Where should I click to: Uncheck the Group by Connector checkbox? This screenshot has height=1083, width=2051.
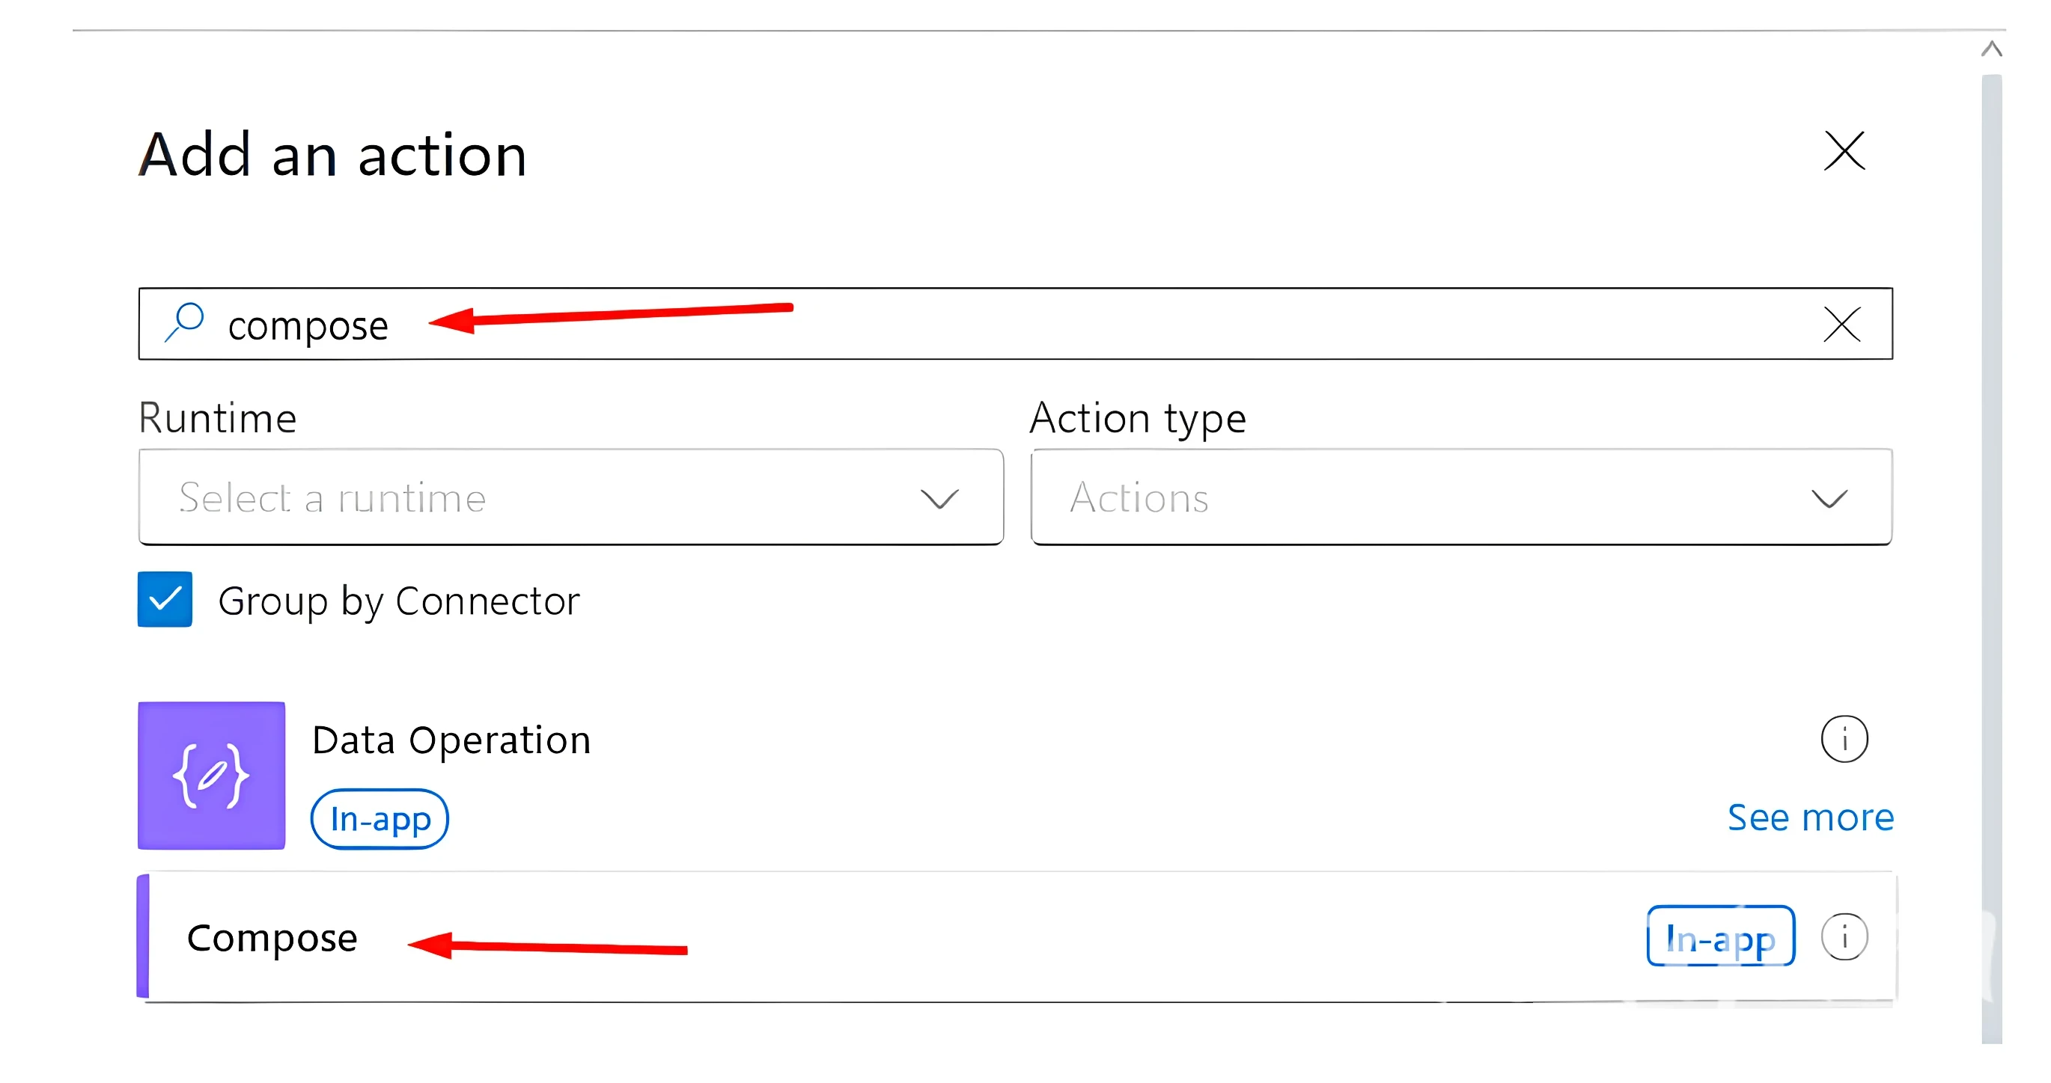pyautogui.click(x=165, y=599)
